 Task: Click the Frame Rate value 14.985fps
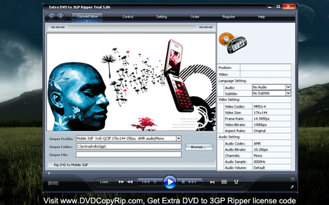click(x=262, y=118)
